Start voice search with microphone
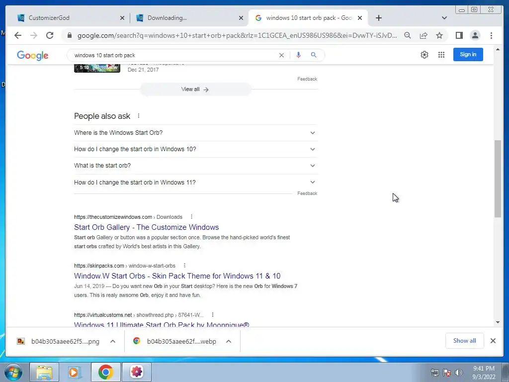This screenshot has width=509, height=382. 298,55
